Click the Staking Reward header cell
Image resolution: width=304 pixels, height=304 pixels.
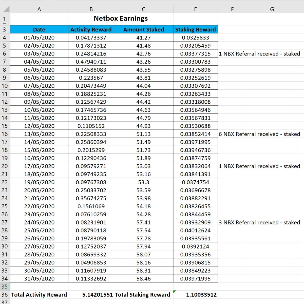point(195,29)
